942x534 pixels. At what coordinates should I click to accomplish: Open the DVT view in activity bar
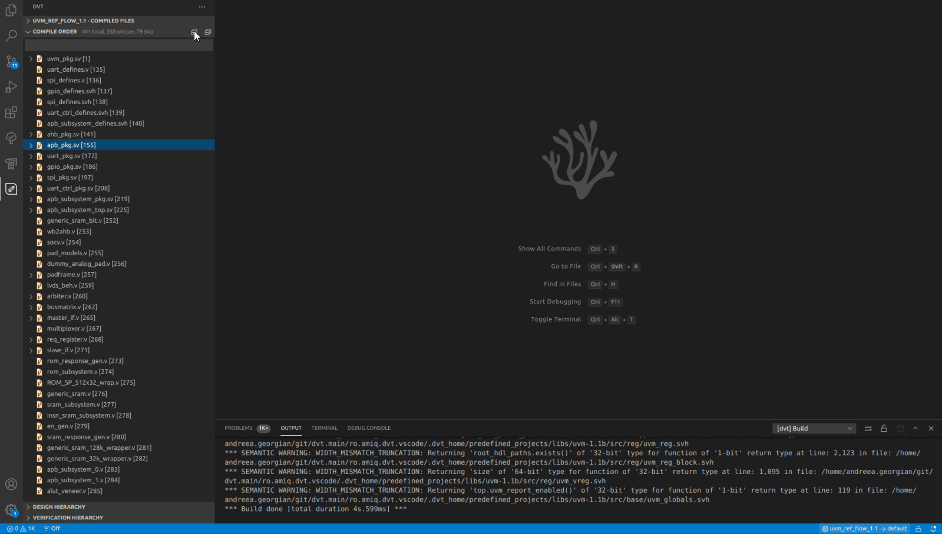pos(11,189)
